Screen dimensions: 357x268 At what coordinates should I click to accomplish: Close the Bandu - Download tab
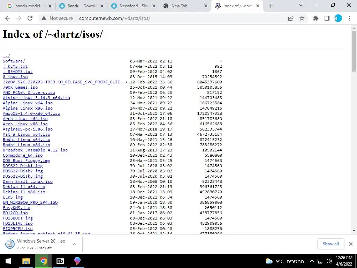click(102, 6)
